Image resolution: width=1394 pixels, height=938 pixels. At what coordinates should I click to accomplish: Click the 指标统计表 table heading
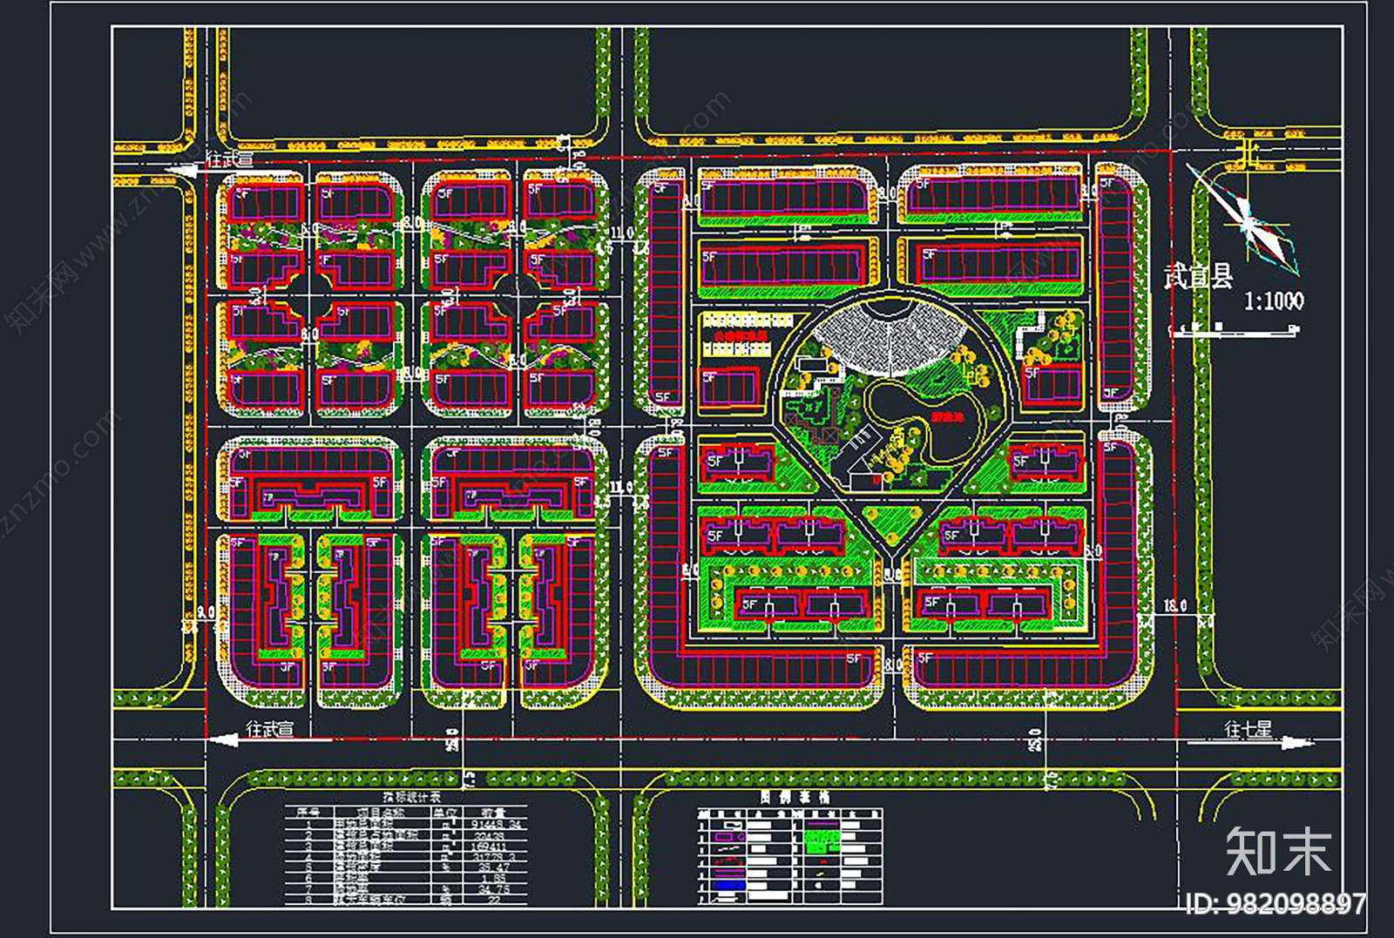[x=411, y=797]
